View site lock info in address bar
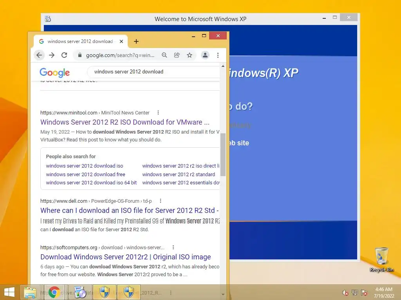This screenshot has height=300, width=401. tap(80, 55)
